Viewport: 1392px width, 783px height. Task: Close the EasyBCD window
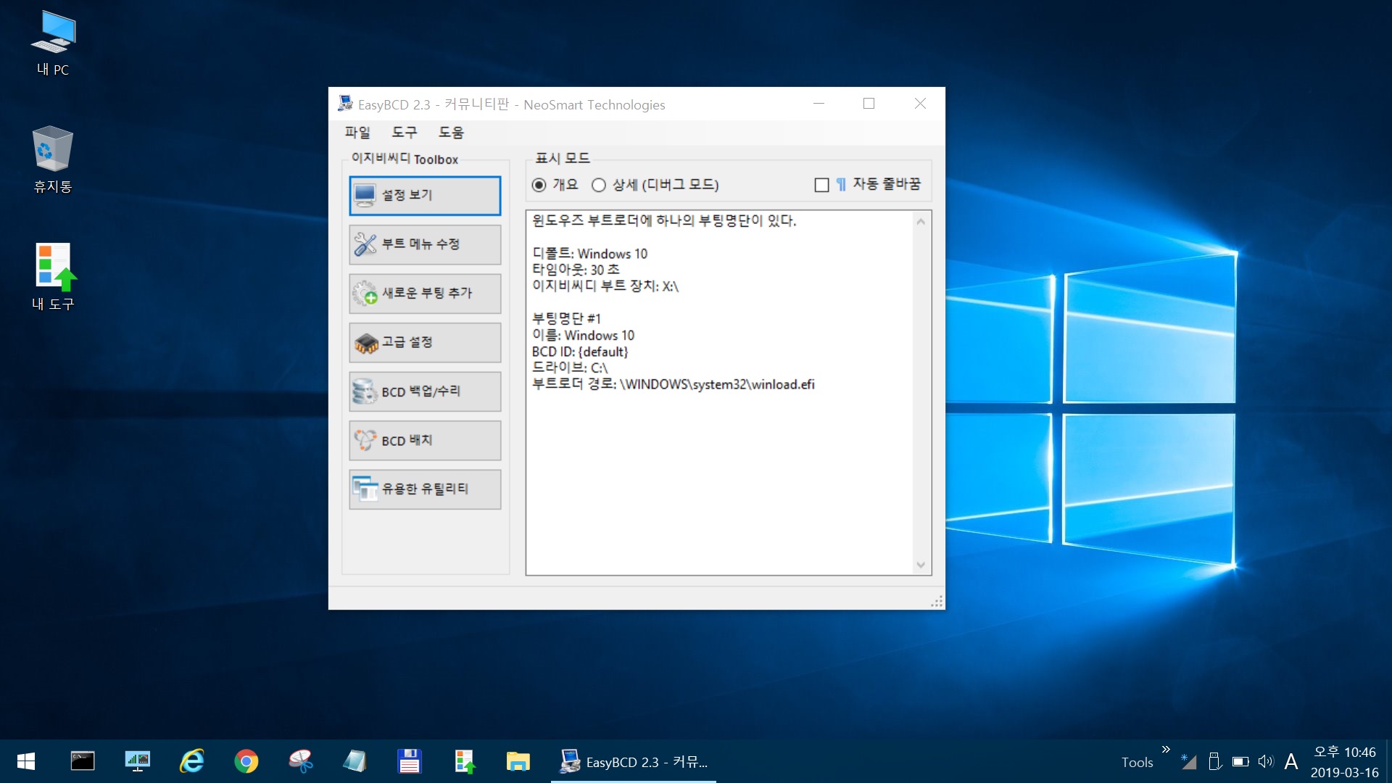pos(920,104)
